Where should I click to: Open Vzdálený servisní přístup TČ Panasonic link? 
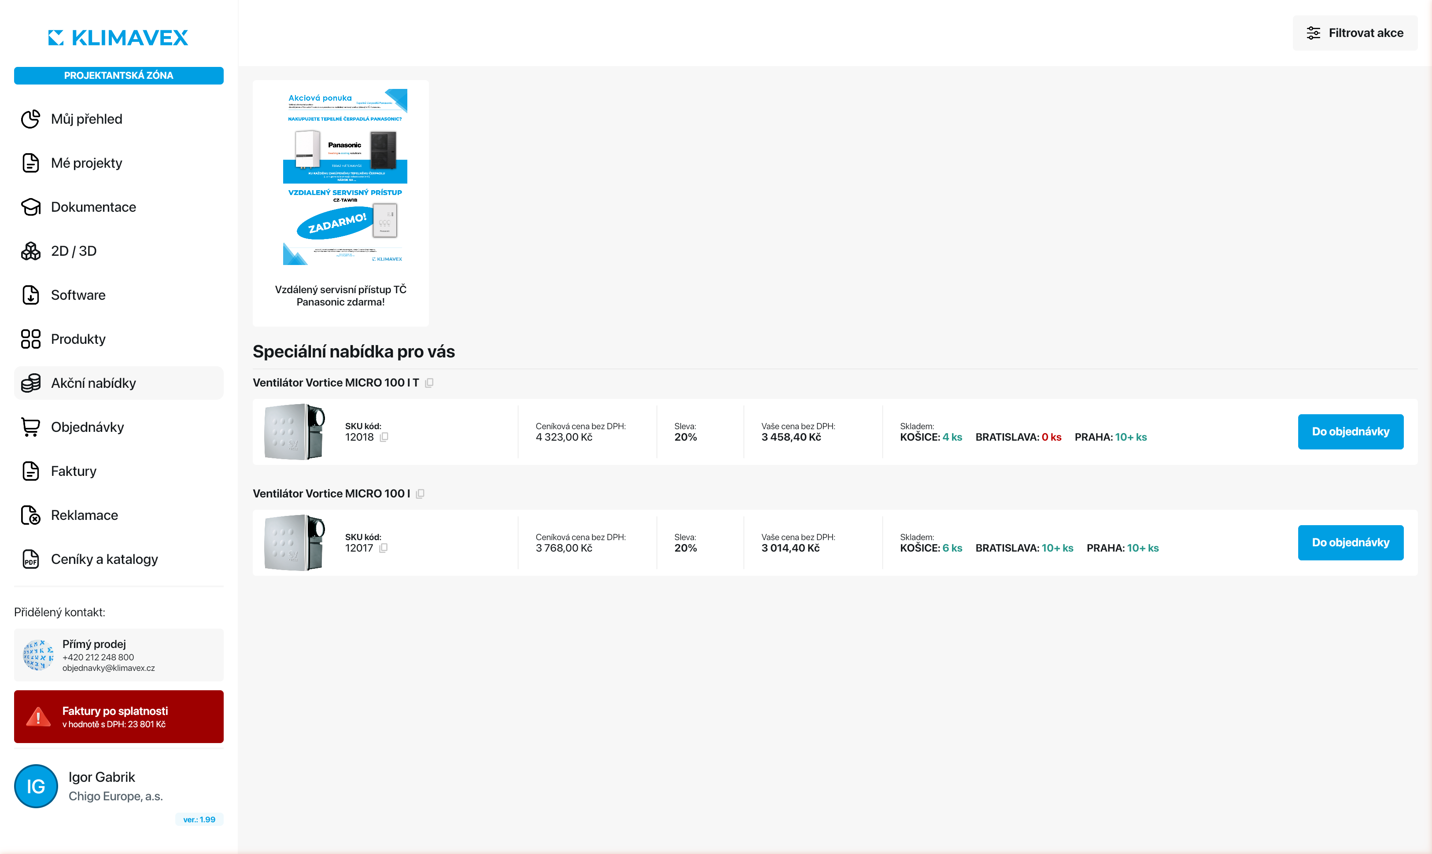pos(340,296)
